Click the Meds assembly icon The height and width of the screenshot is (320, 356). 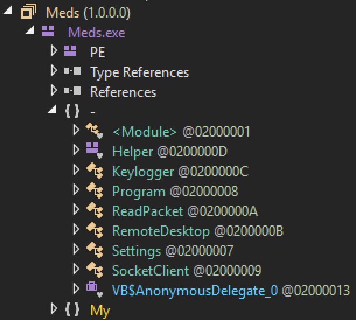point(29,12)
